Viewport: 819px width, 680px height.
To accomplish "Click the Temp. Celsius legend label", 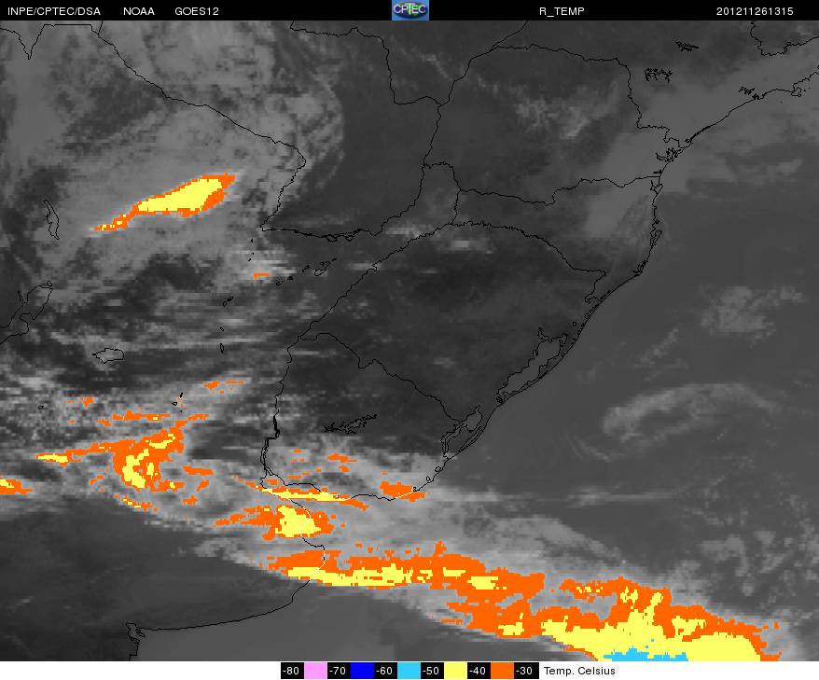I will tap(579, 671).
